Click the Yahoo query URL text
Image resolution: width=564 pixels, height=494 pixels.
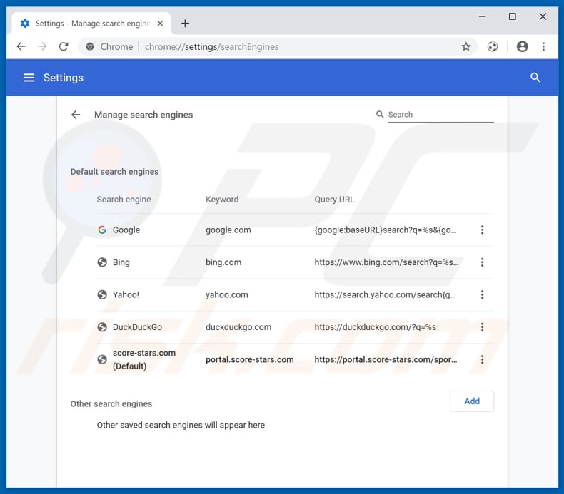[x=385, y=294]
